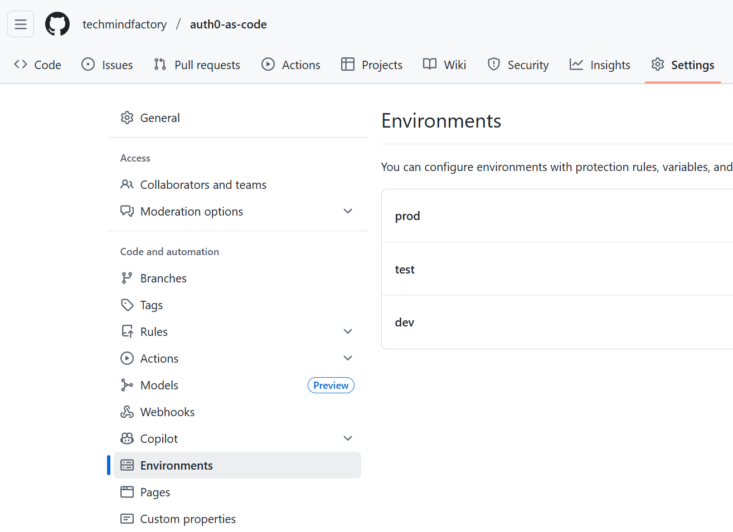733x532 pixels.
Task: Open the dev environment entry
Action: click(x=404, y=322)
